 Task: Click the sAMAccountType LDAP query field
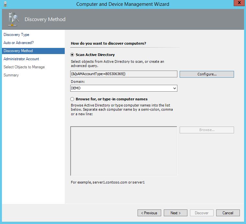click(x=124, y=74)
